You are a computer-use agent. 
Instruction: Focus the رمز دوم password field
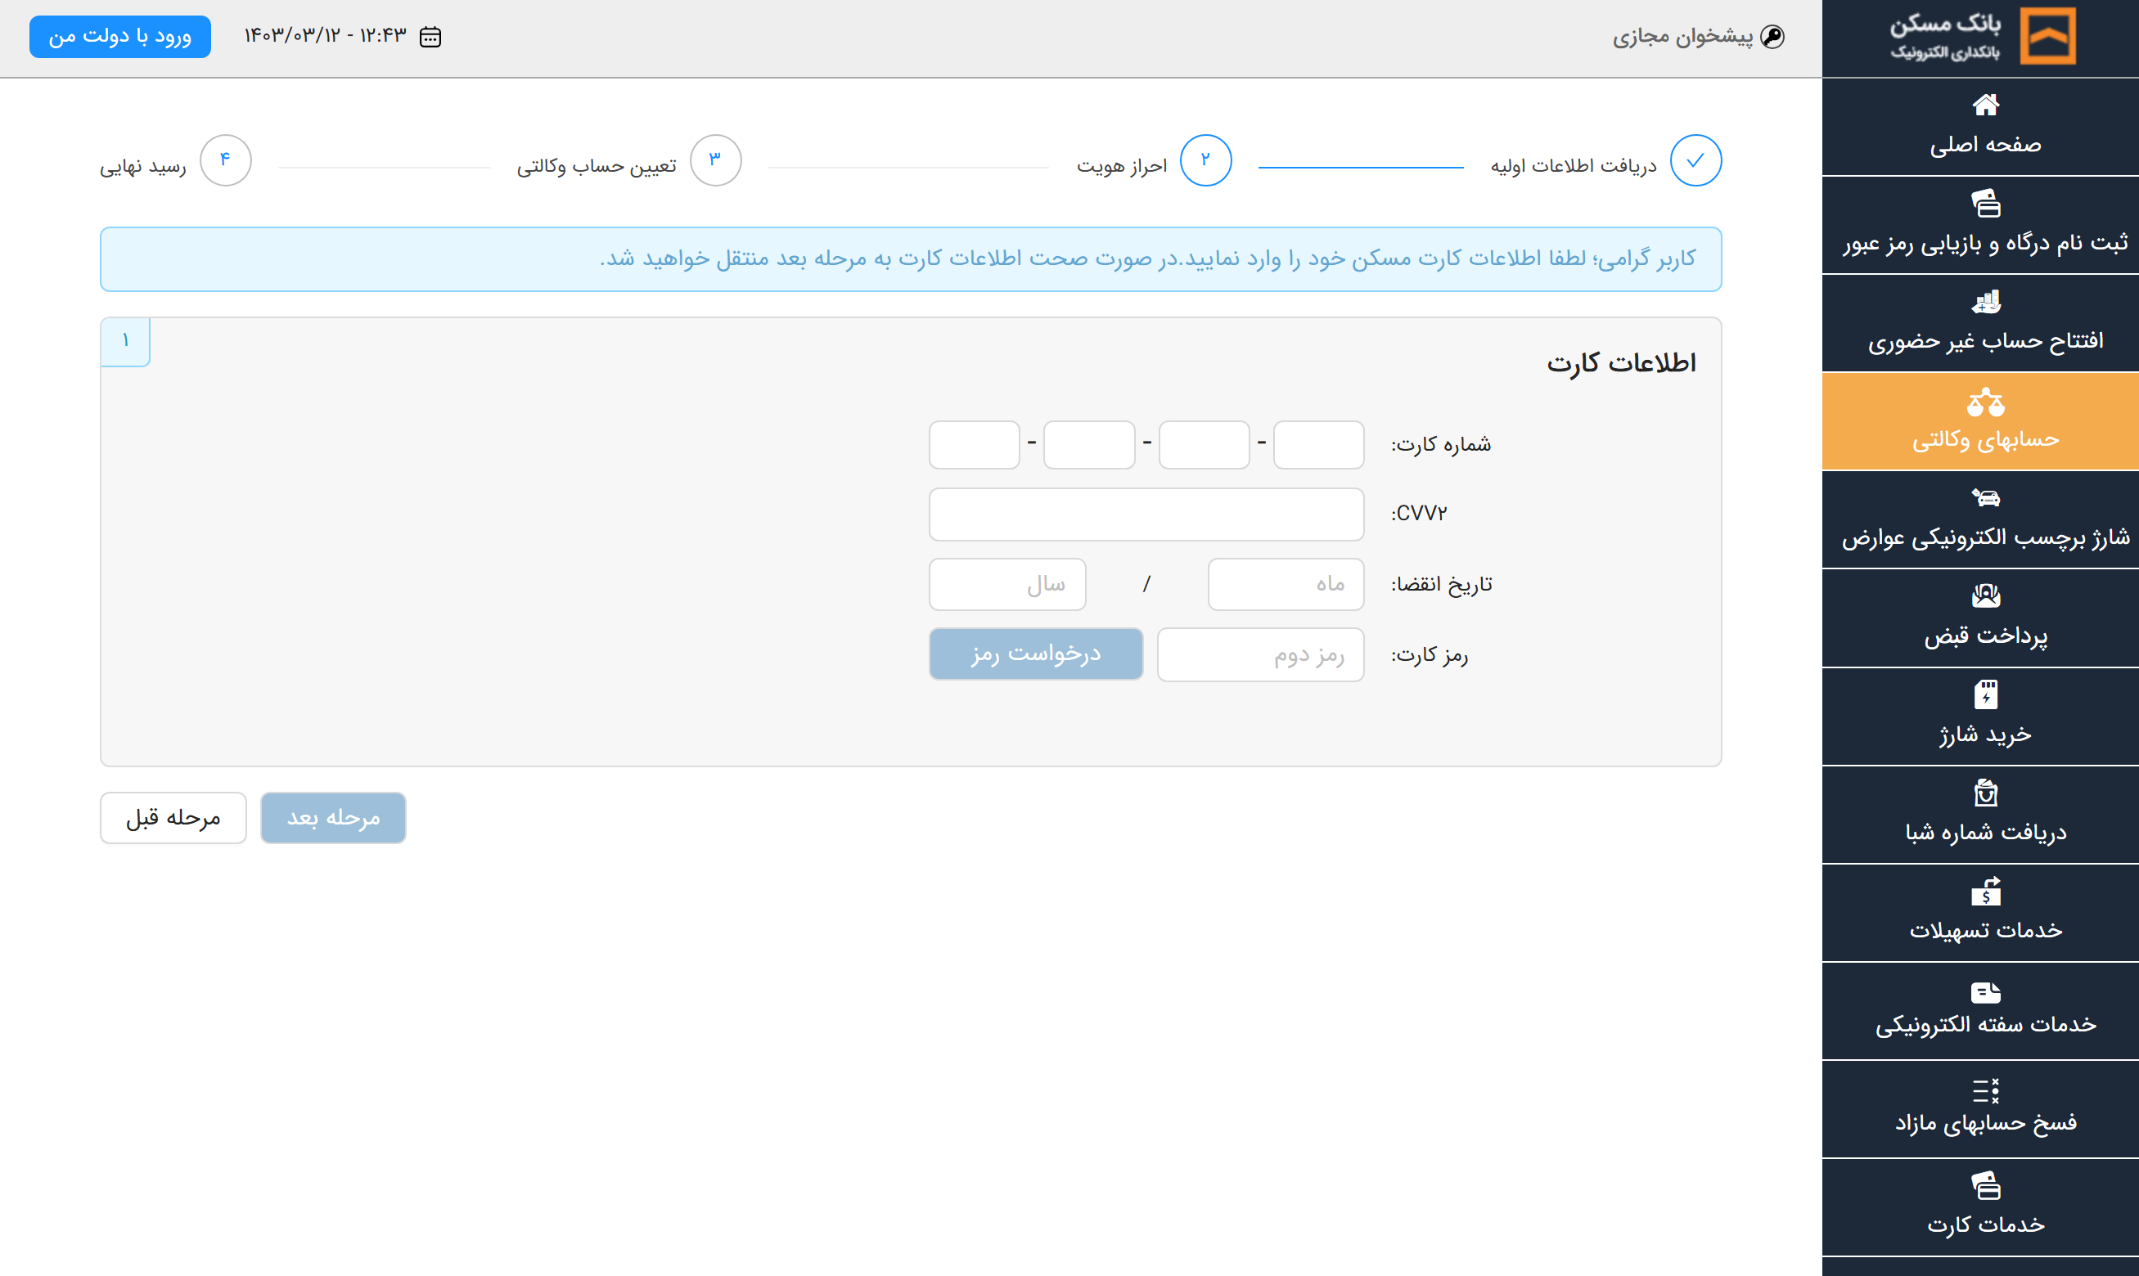coord(1261,654)
